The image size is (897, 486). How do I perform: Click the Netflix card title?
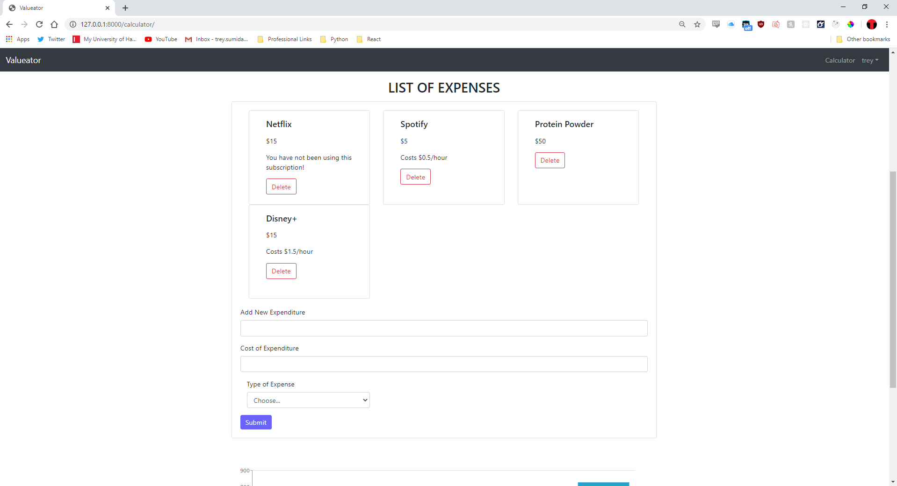click(279, 124)
